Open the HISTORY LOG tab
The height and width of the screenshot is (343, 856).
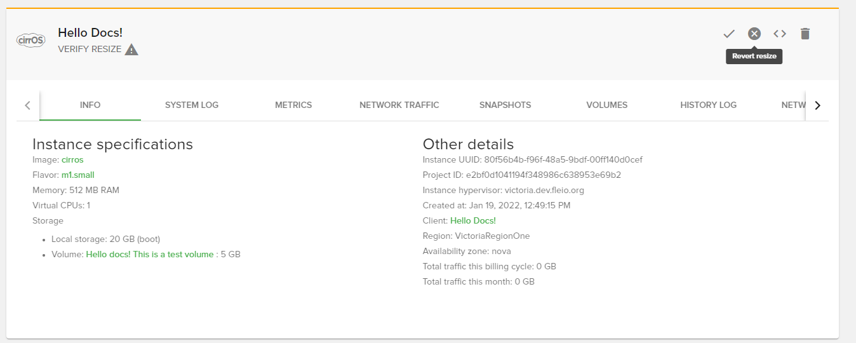pyautogui.click(x=708, y=105)
